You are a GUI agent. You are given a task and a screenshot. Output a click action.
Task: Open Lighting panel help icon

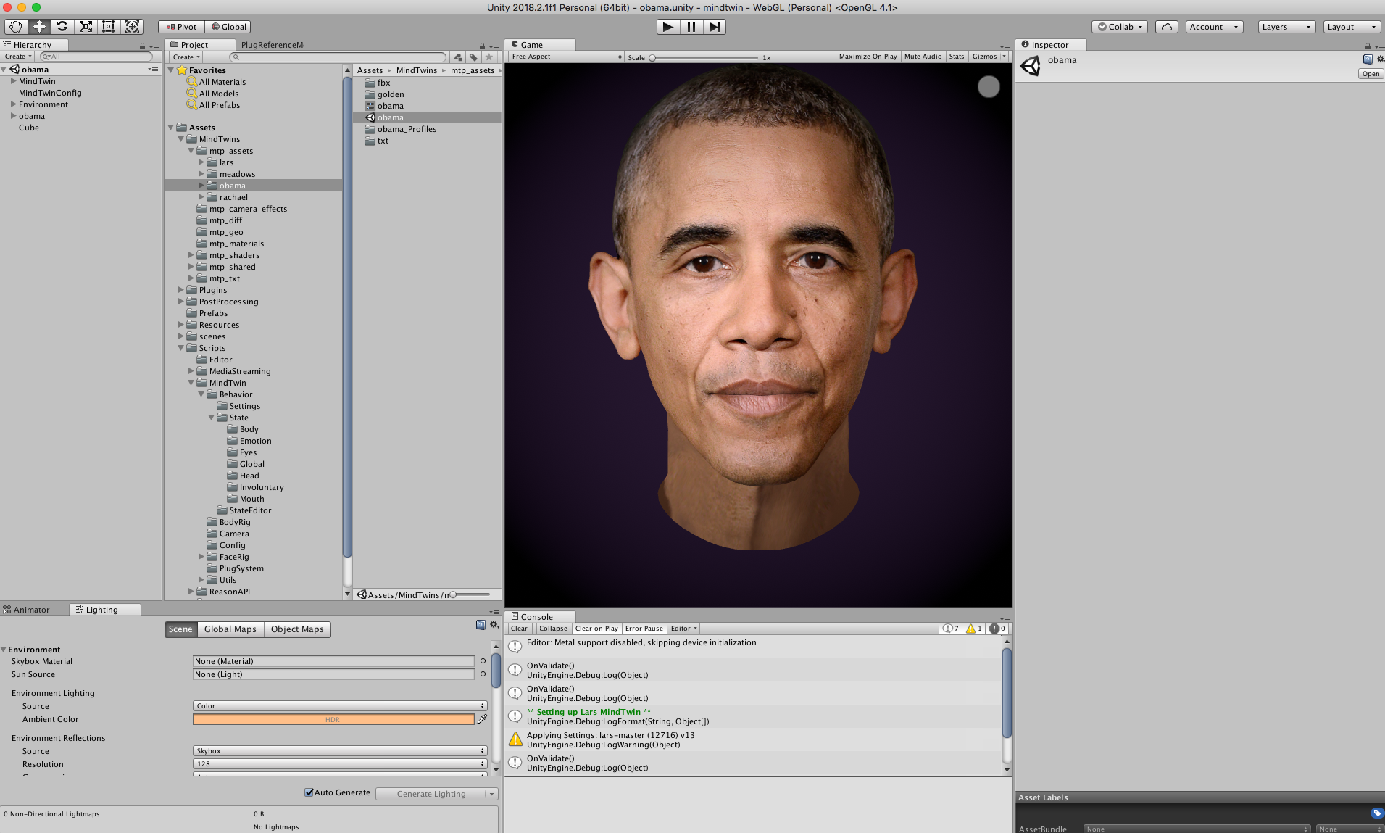coord(481,625)
